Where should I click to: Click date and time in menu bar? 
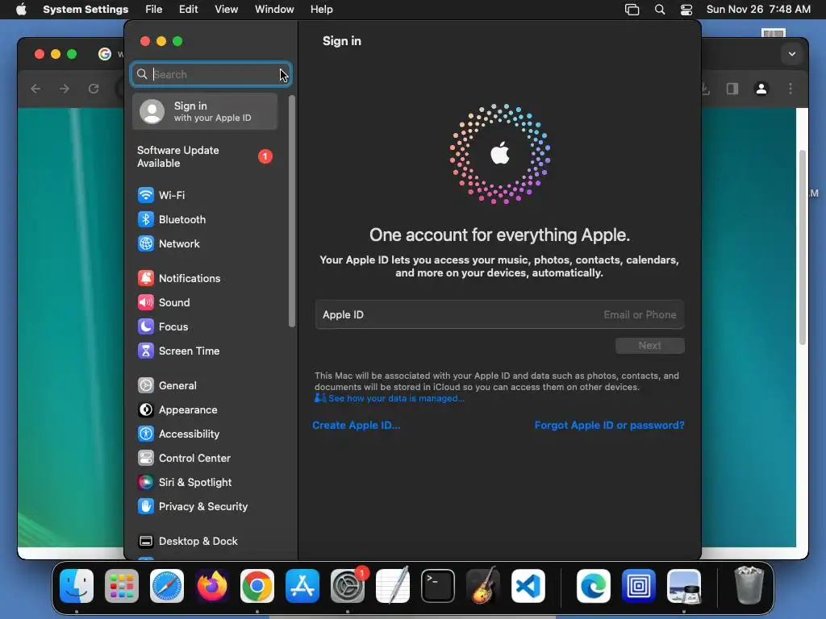pyautogui.click(x=758, y=10)
